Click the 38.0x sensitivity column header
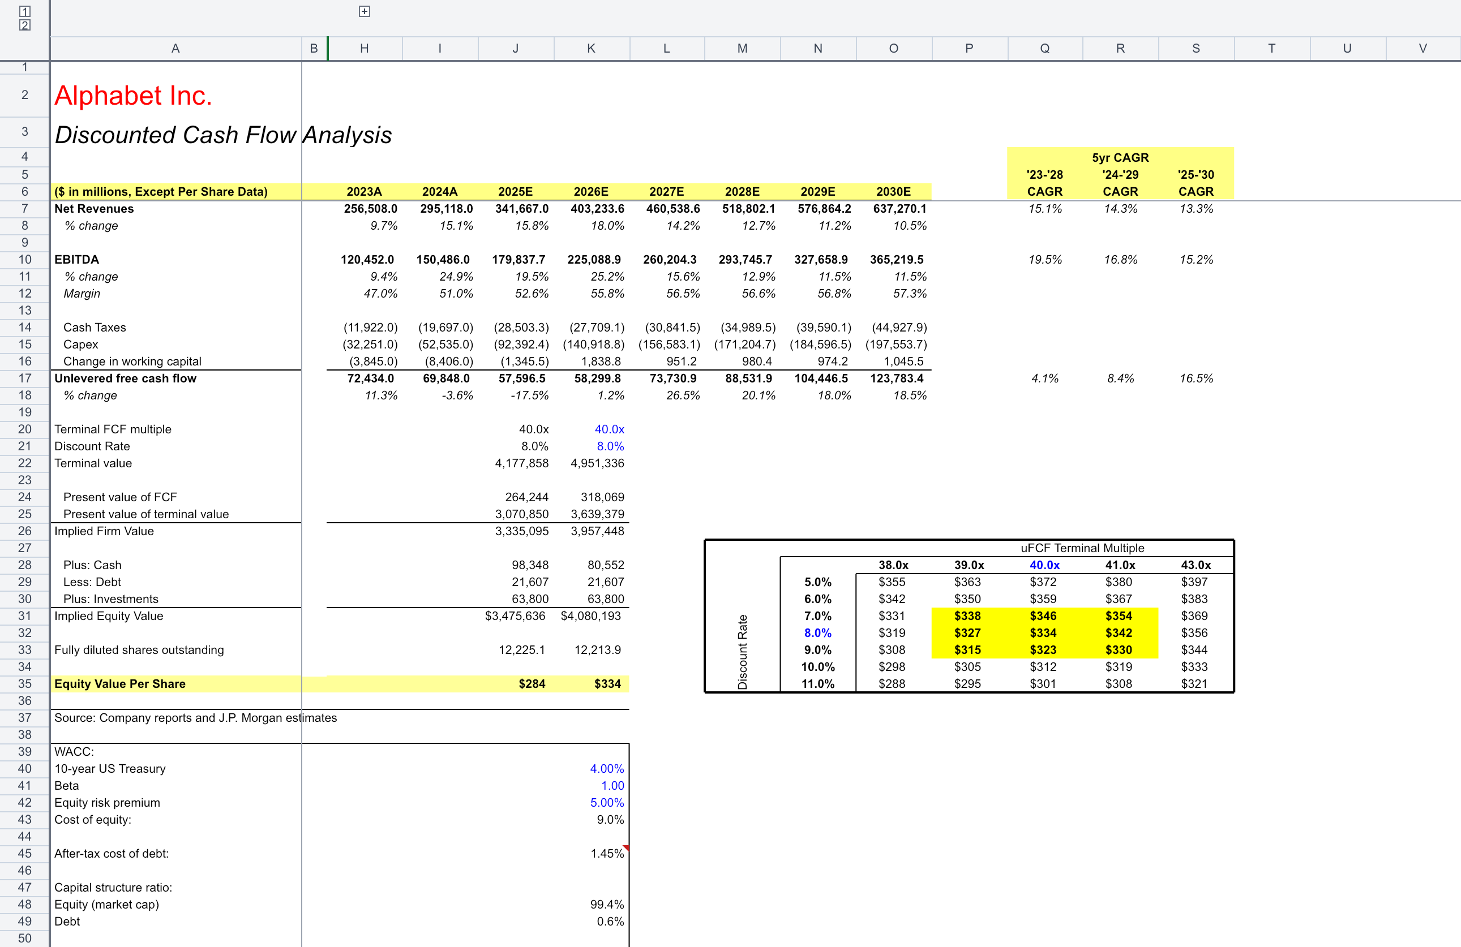This screenshot has height=947, width=1461. (x=893, y=565)
